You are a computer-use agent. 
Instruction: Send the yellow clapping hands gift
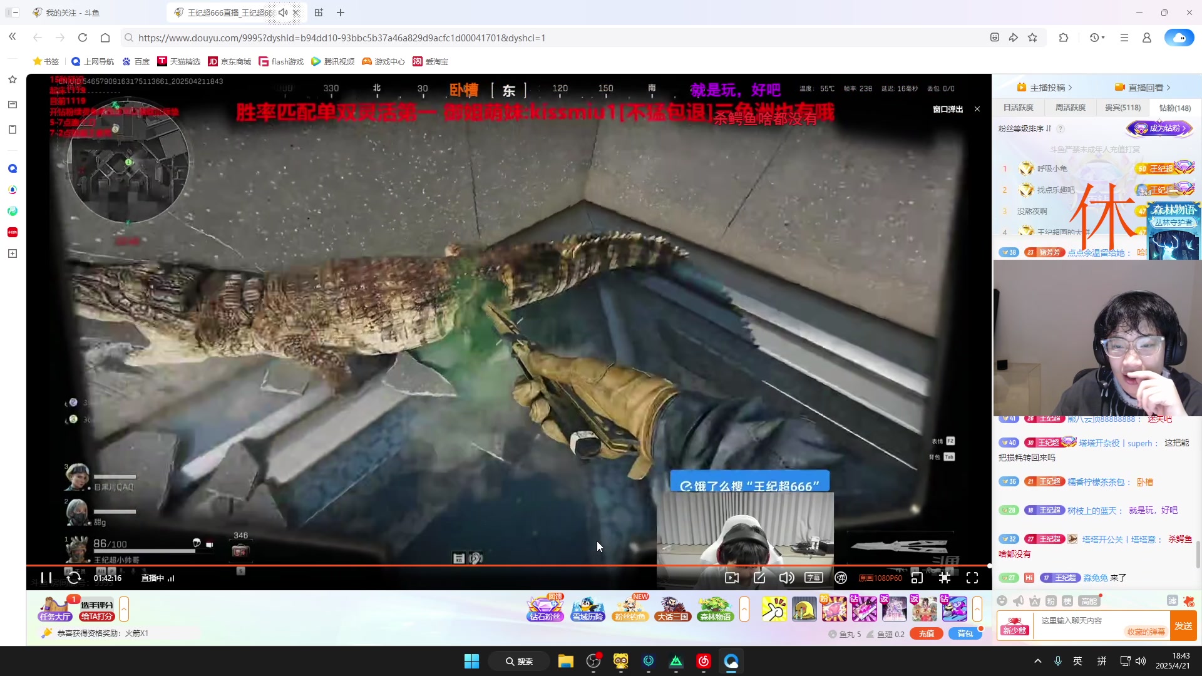click(x=774, y=608)
